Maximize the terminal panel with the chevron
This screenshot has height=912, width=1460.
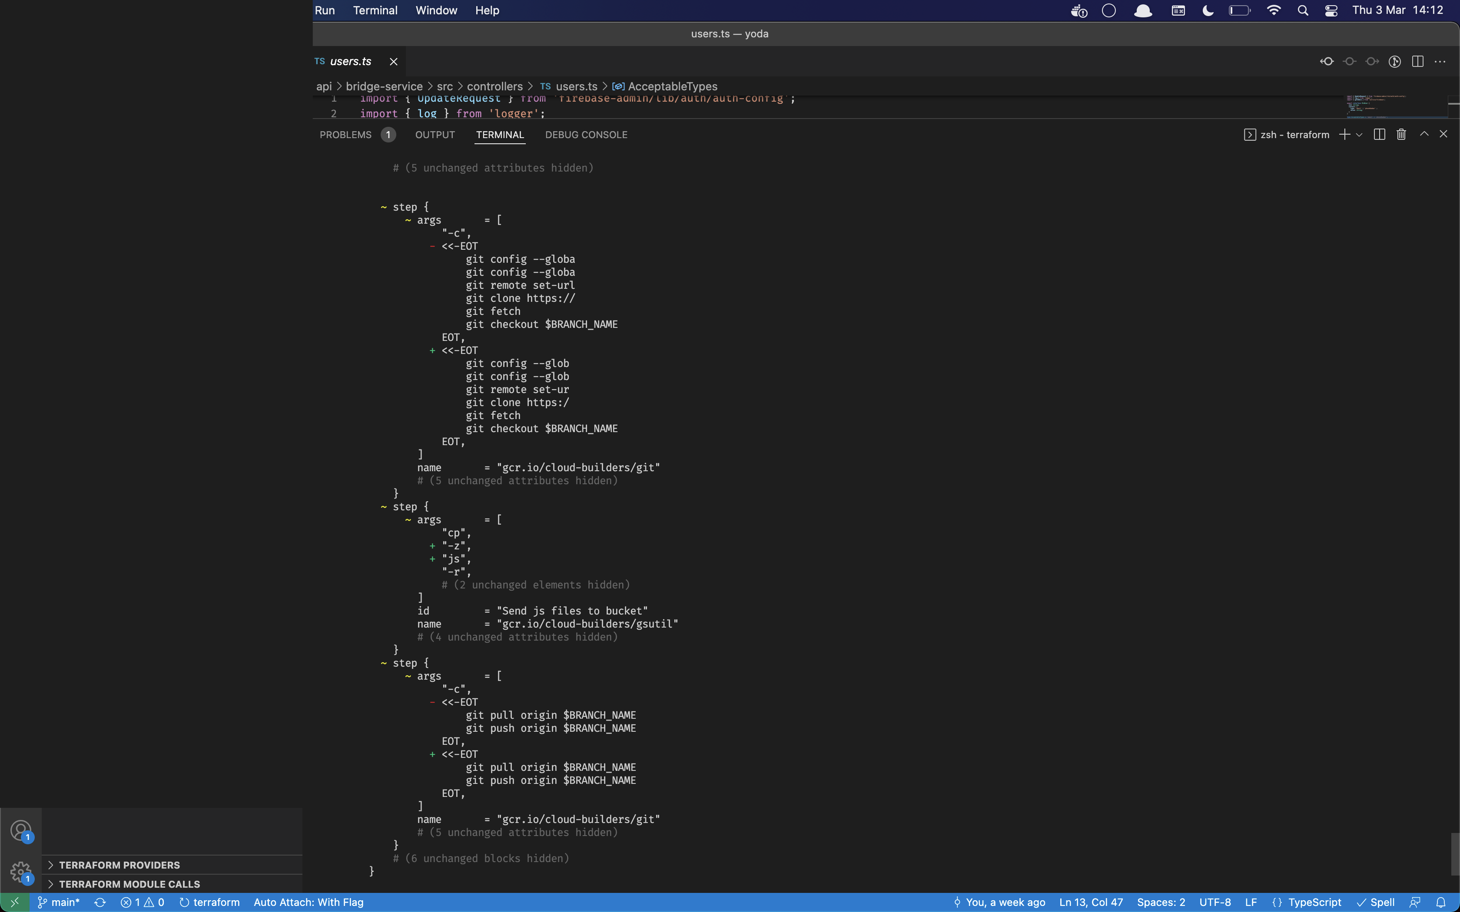tap(1424, 134)
